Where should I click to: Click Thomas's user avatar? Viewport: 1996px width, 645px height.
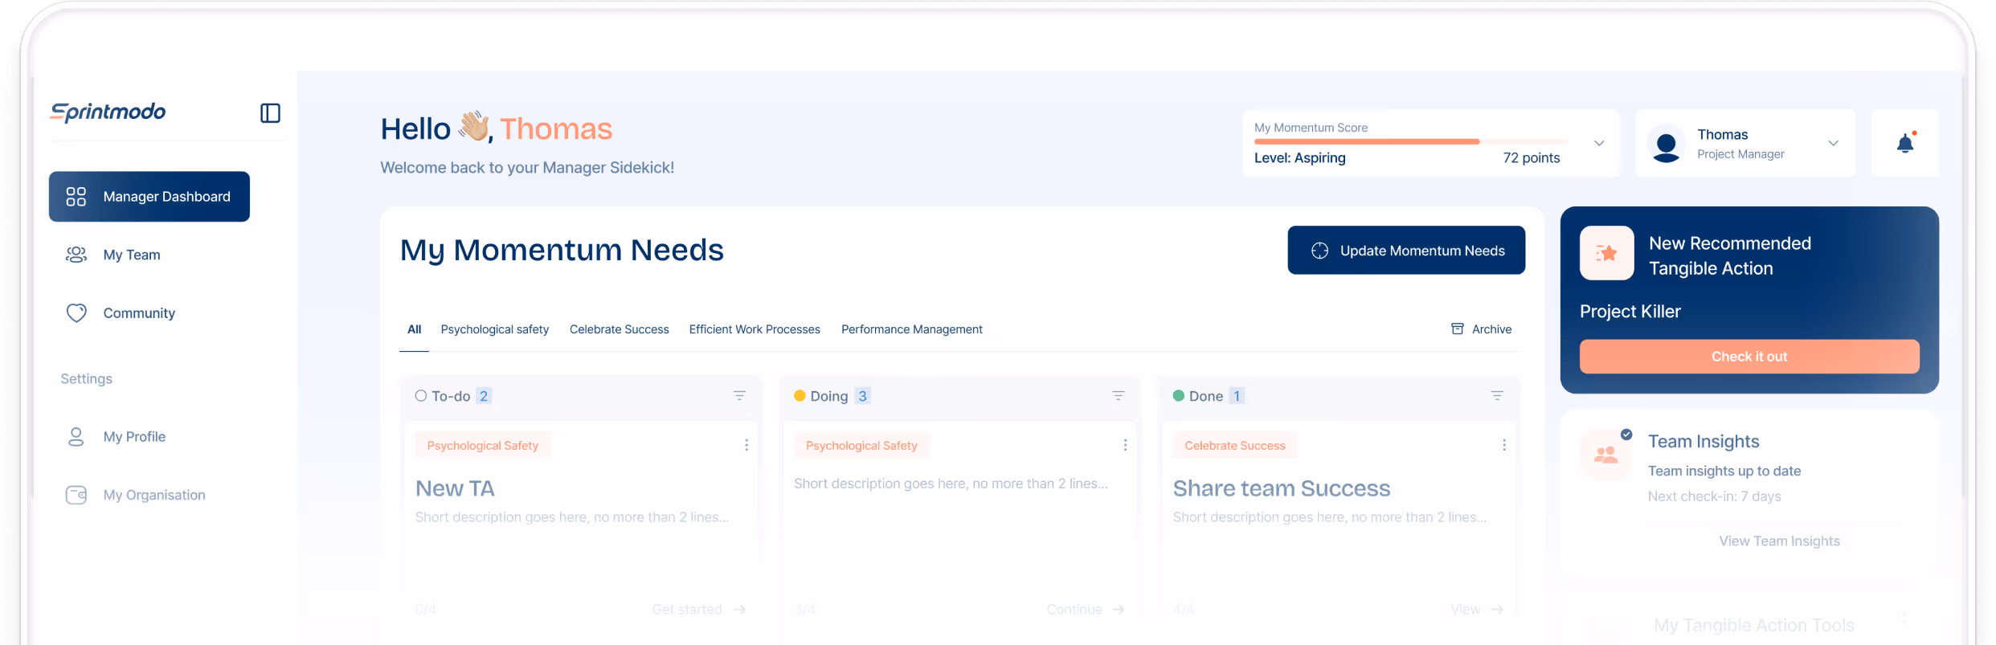pyautogui.click(x=1667, y=145)
